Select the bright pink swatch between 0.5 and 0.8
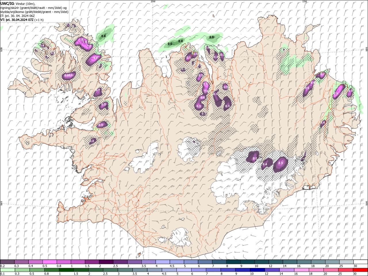This screenshot has width=368, height=276. pyautogui.click(x=50, y=262)
